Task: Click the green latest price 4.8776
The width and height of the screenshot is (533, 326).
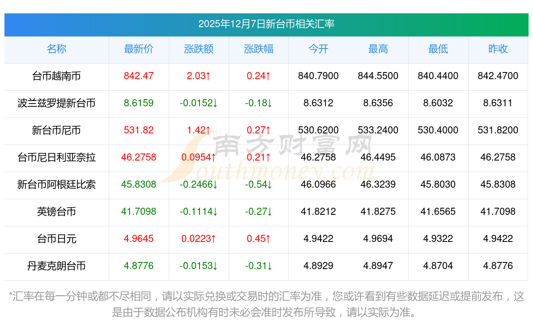Action: [139, 266]
